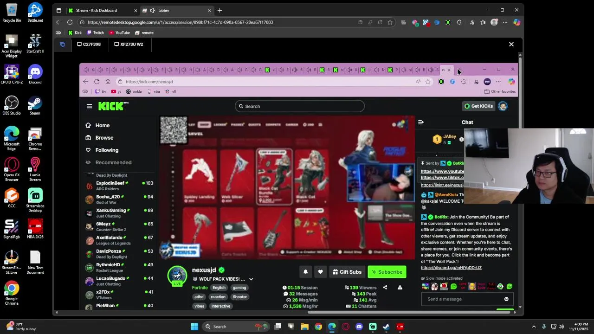594x334 pixels.
Task: Open ExplodinBeef channel in Recommended
Action: point(119,186)
